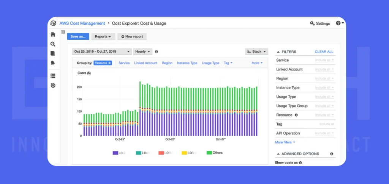Image resolution: width=389 pixels, height=184 pixels.
Task: Click the Save as button
Action: (x=78, y=36)
